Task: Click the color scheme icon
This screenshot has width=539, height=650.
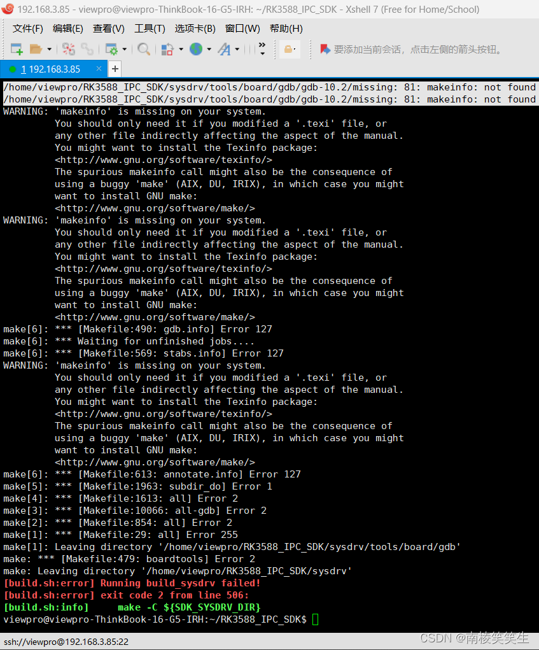Action: click(x=167, y=49)
